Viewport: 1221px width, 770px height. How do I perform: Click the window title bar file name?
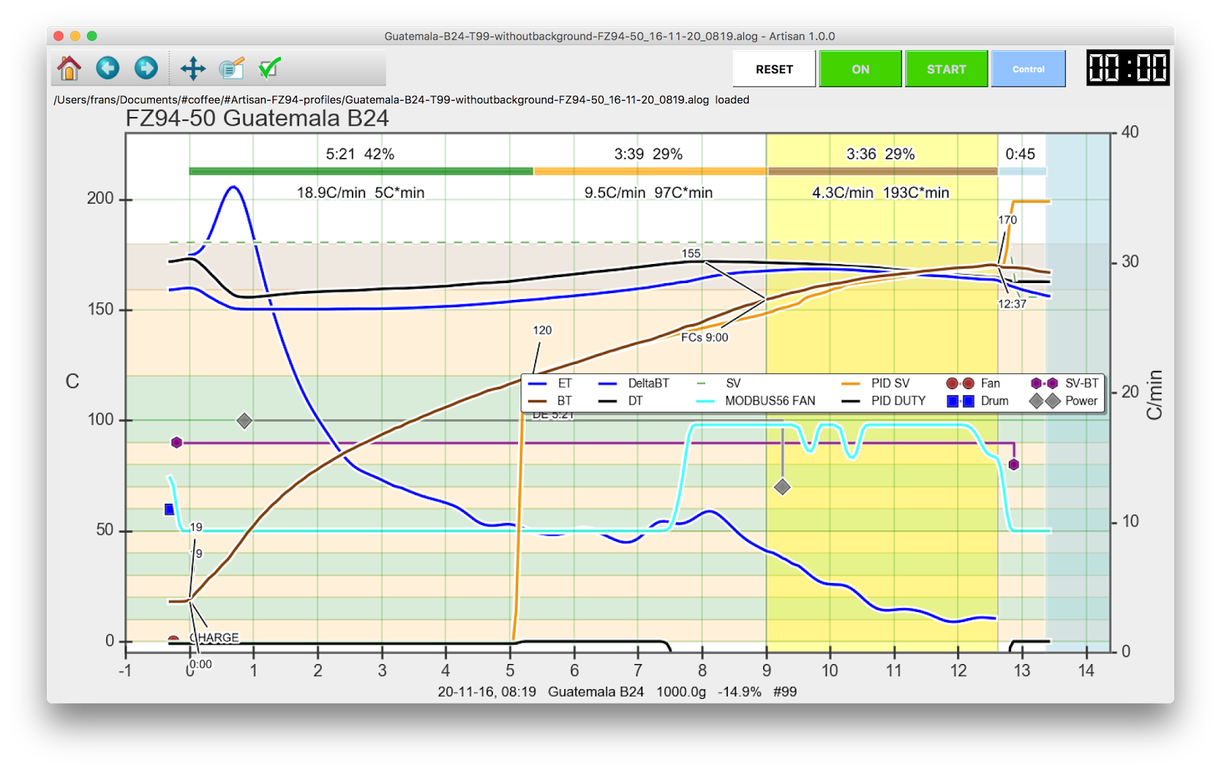(x=610, y=36)
